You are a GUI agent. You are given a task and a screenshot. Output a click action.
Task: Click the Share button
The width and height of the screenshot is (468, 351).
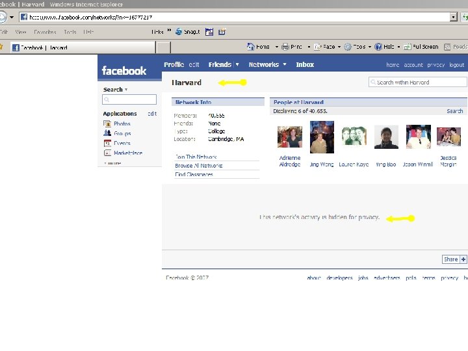[450, 259]
